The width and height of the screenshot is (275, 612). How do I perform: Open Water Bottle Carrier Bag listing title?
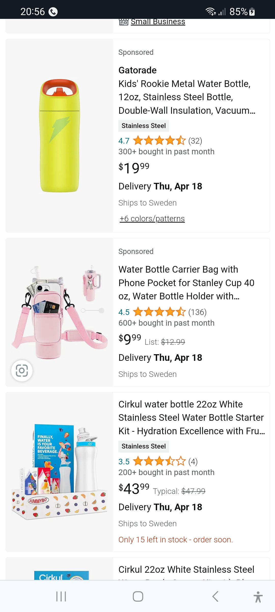(186, 283)
